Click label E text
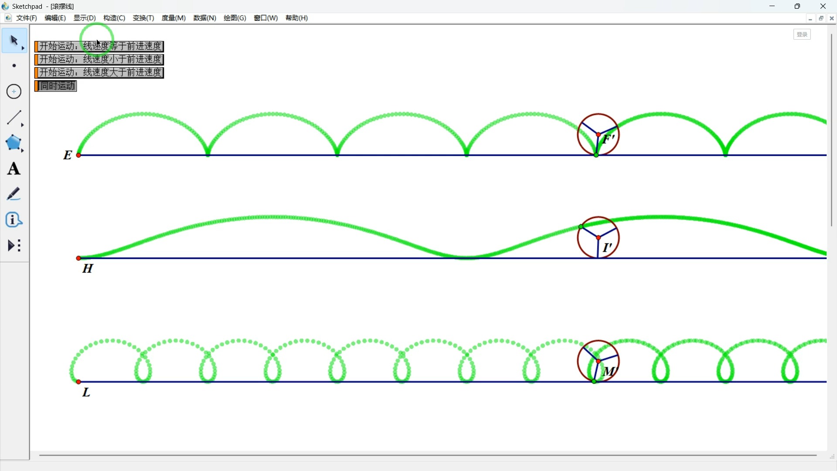 [x=68, y=155]
